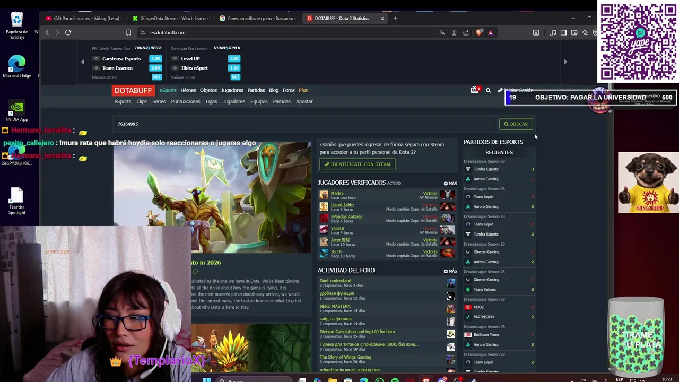Open the green hero article image thumbnail
679x382 pixels.
tap(212, 197)
